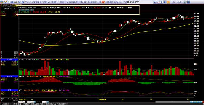Open 報價(Q) menu
The image size is (204, 105).
click(55, 2)
